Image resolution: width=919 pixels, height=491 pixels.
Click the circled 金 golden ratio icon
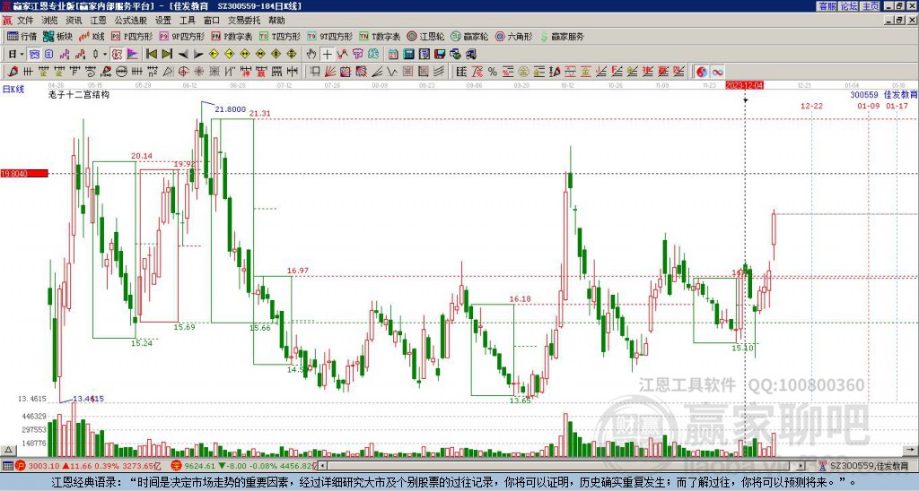coord(523,72)
